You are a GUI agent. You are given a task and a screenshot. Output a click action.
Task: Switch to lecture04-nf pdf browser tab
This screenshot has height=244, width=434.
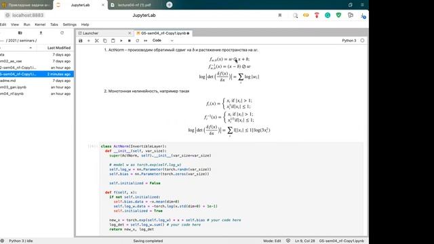click(134, 5)
